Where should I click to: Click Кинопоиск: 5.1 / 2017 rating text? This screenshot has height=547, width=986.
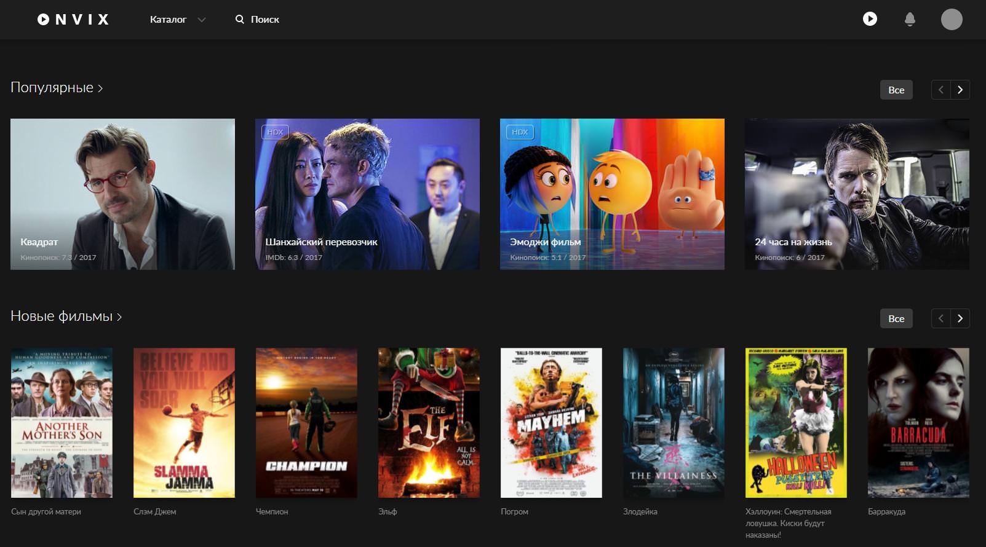tap(547, 258)
